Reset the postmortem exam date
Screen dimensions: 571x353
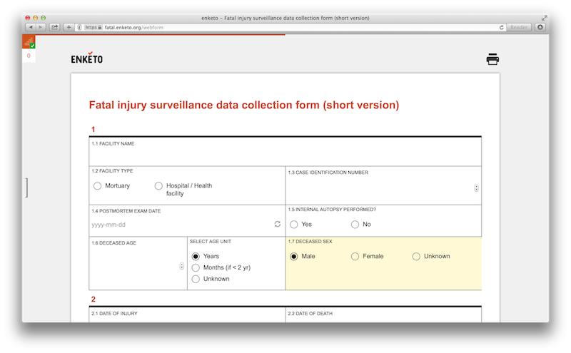click(278, 224)
